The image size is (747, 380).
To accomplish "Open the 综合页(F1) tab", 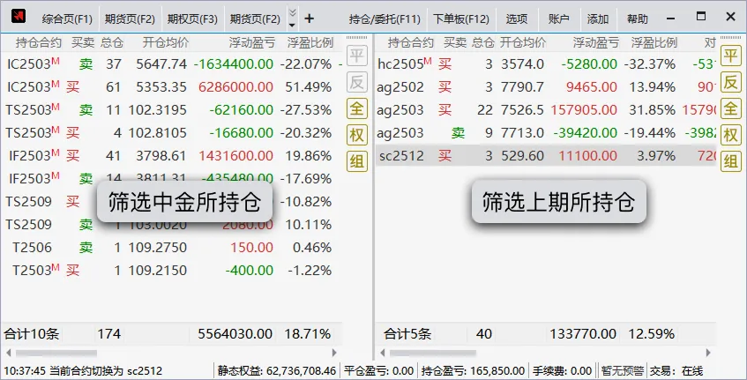I will [67, 19].
